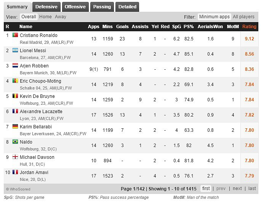Open the Detailed tab
Image resolution: width=261 pixels, height=203 pixels.
(127, 7)
